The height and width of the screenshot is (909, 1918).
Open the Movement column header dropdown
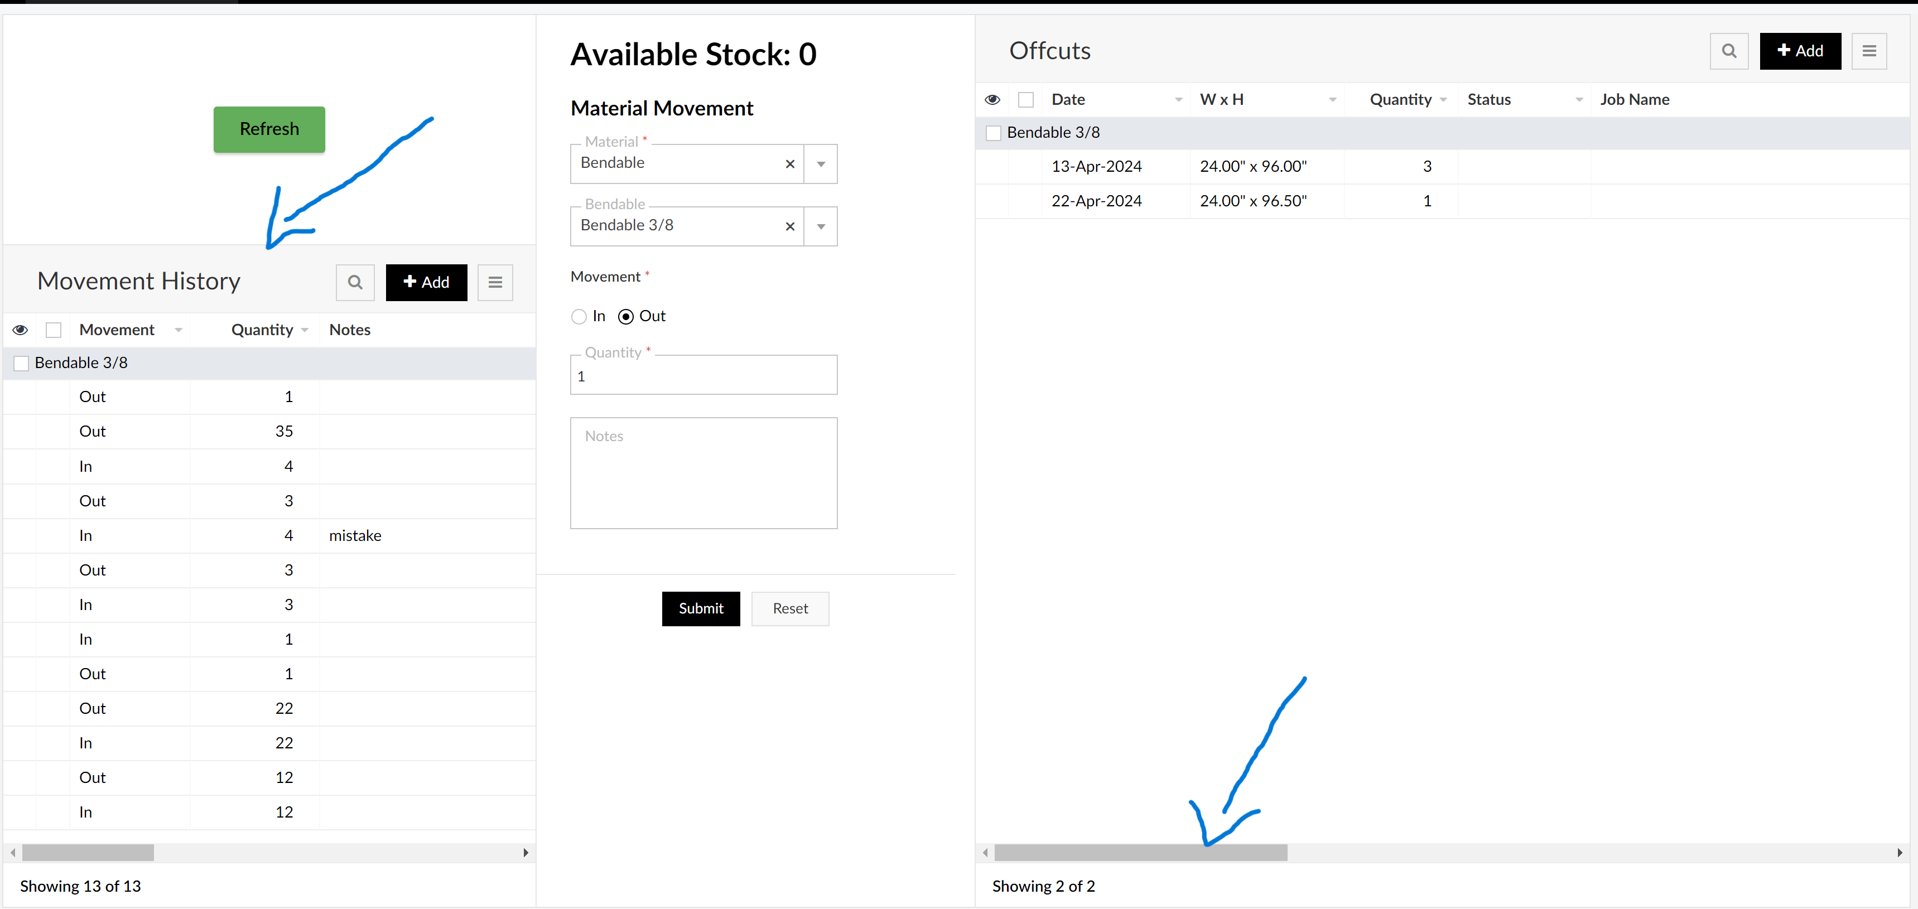178,330
